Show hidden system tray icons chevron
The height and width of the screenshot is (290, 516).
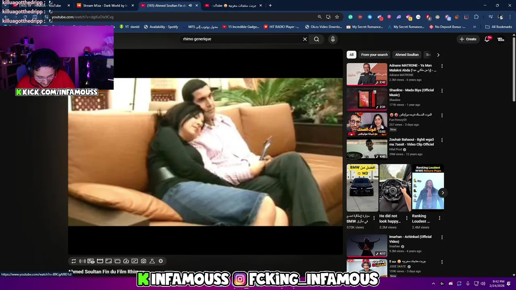(433, 284)
